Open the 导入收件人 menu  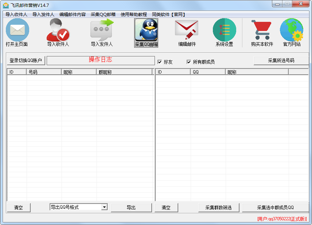coord(16,15)
